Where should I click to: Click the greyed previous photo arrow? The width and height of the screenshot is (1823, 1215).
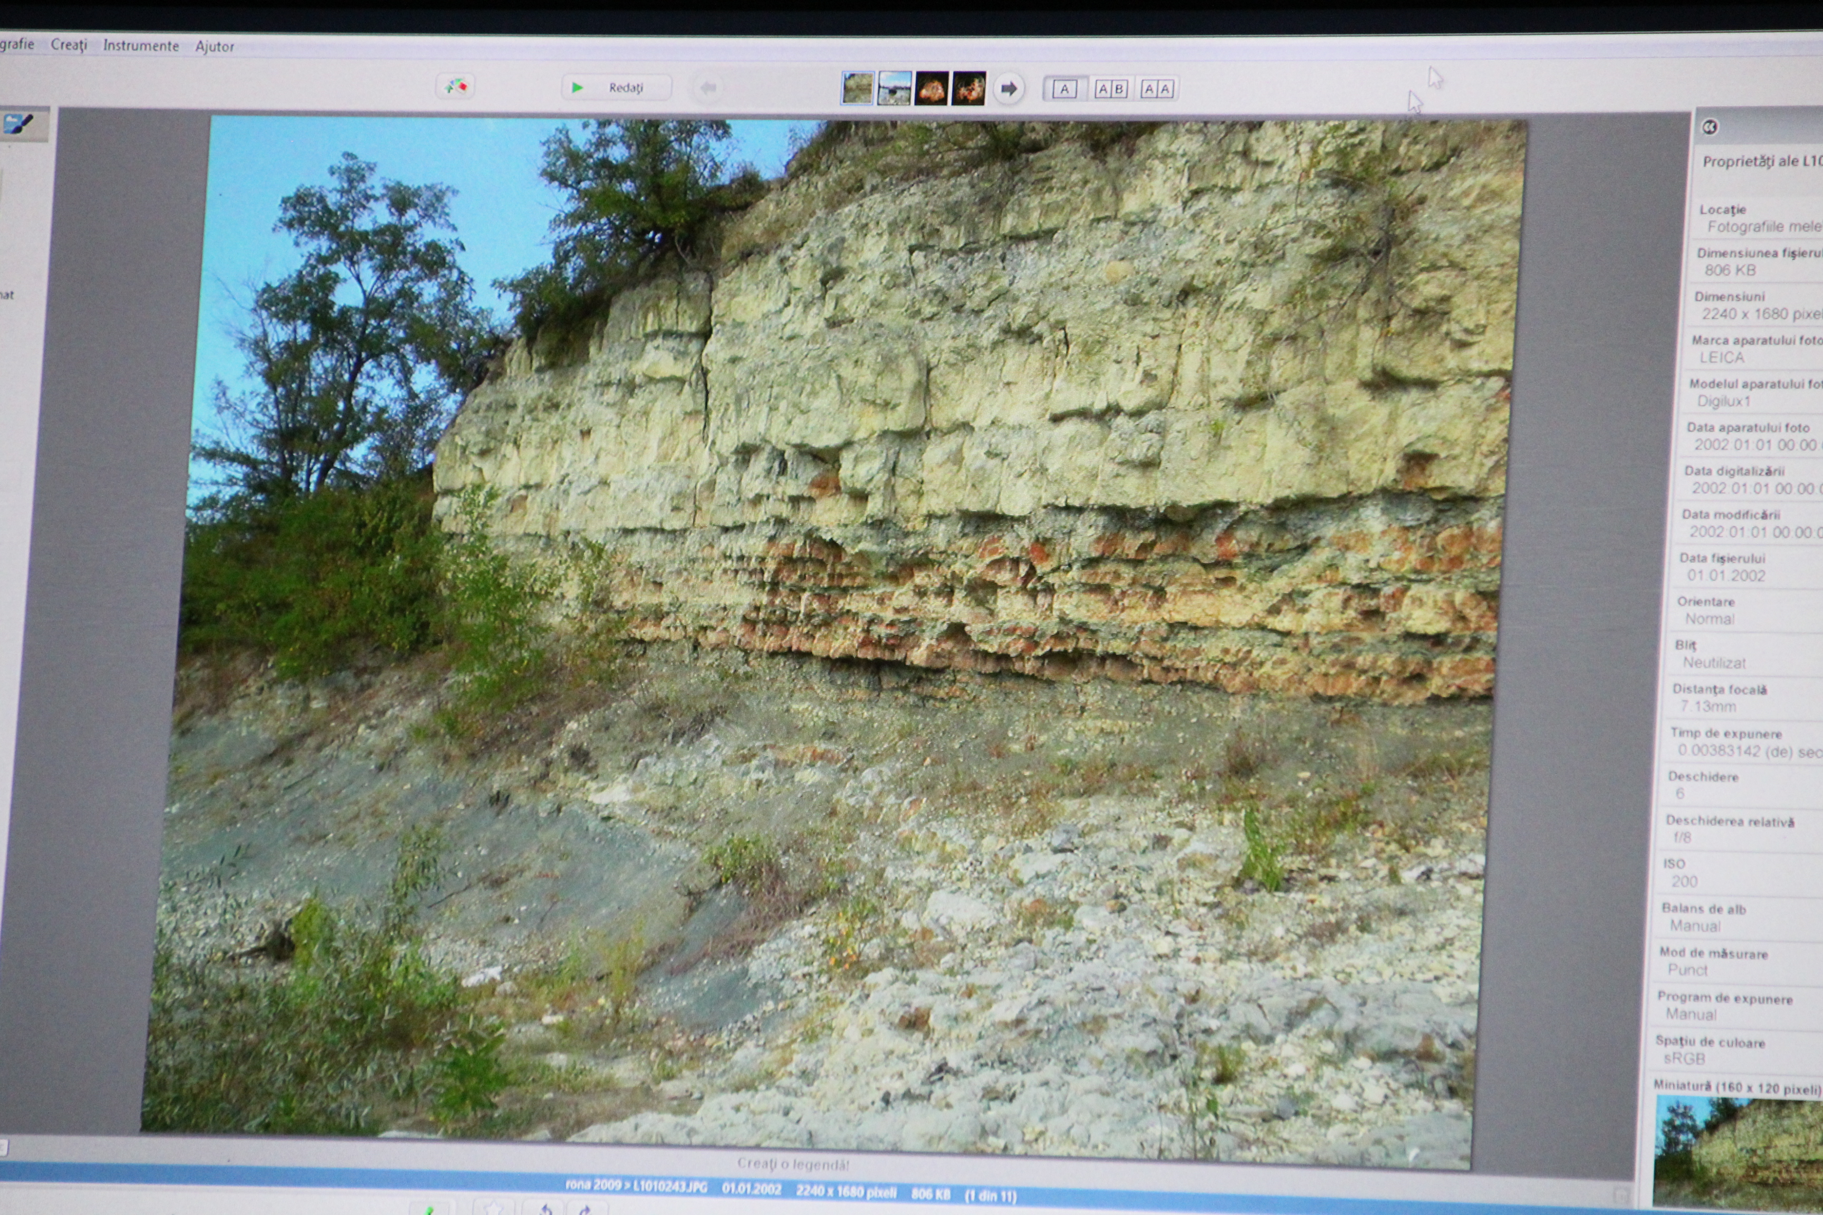[708, 89]
